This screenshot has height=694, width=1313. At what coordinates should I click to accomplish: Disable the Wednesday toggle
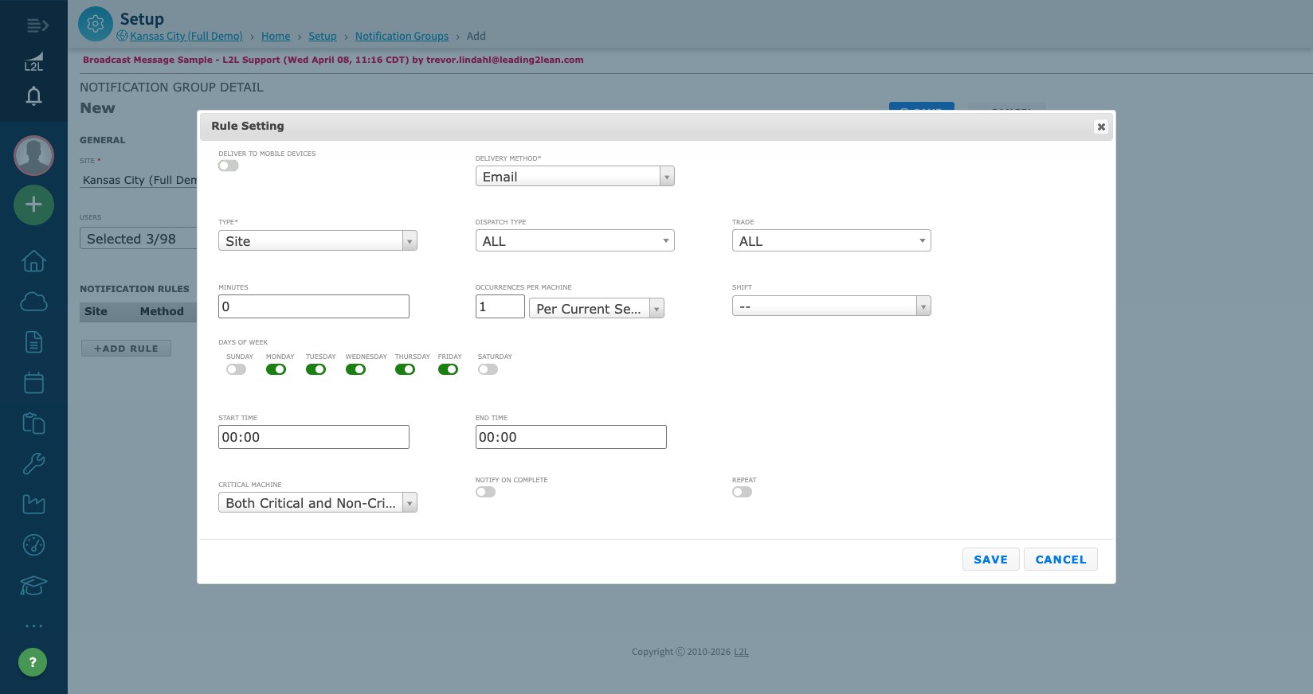click(356, 369)
